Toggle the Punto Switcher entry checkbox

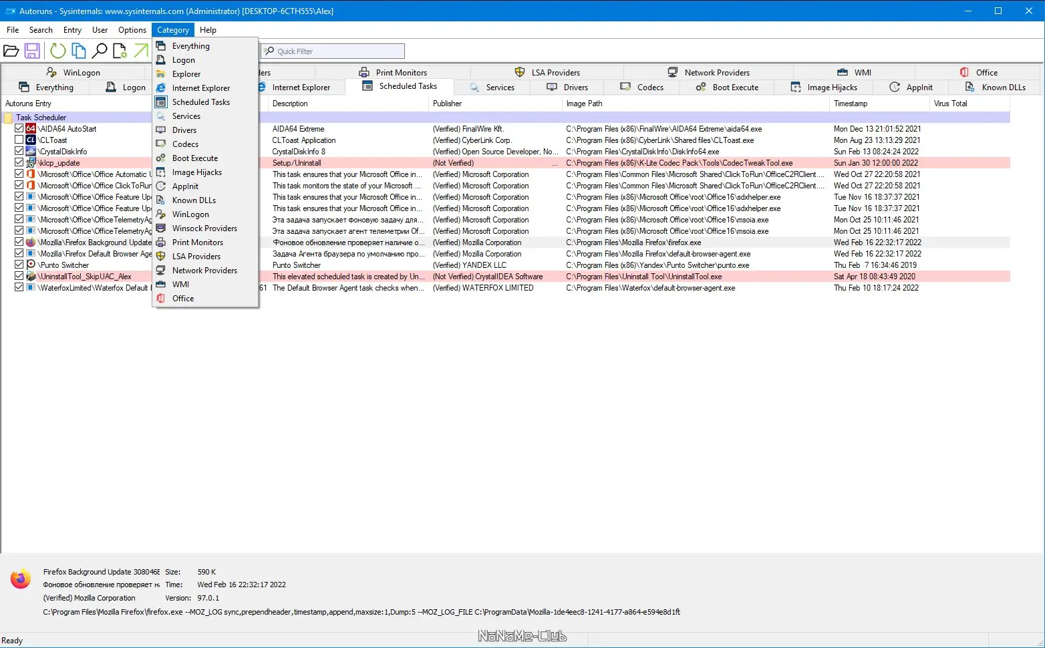tap(19, 265)
